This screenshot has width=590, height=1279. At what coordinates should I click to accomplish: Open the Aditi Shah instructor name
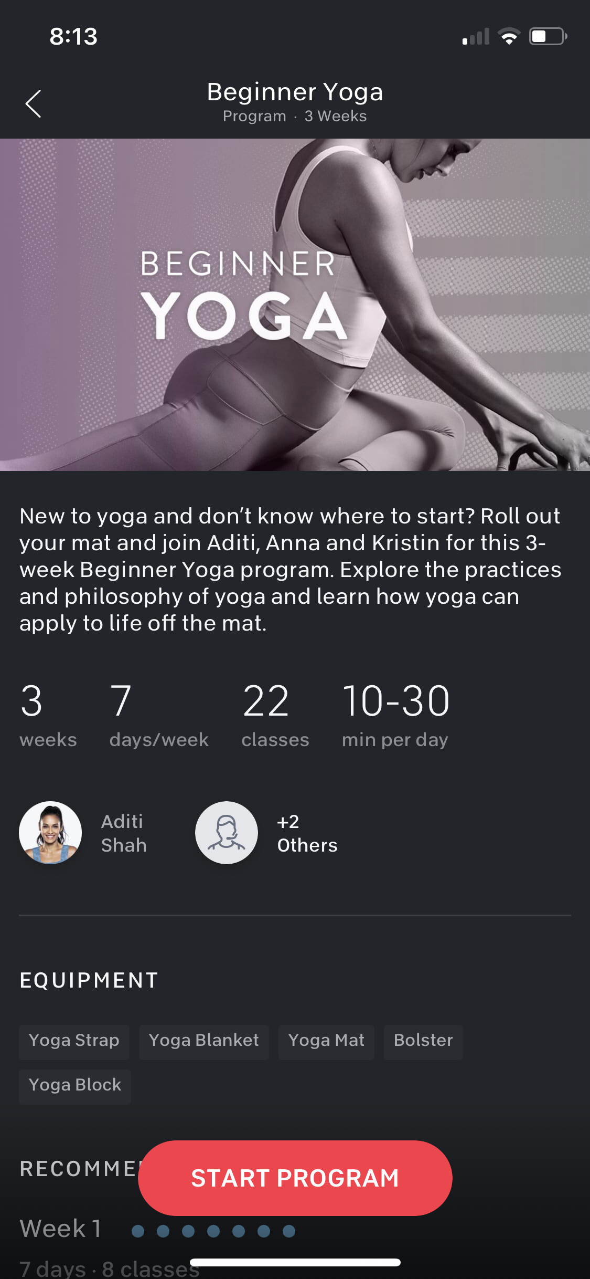coord(124,833)
